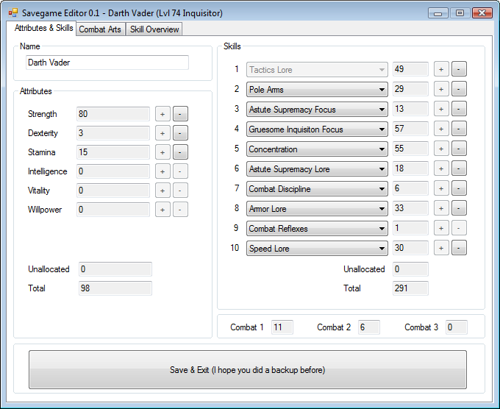Viewport: 500px width, 409px height.
Task: Add a point to Intelligence
Action: coord(162,171)
